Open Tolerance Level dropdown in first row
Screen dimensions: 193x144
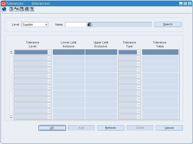coord(33,52)
